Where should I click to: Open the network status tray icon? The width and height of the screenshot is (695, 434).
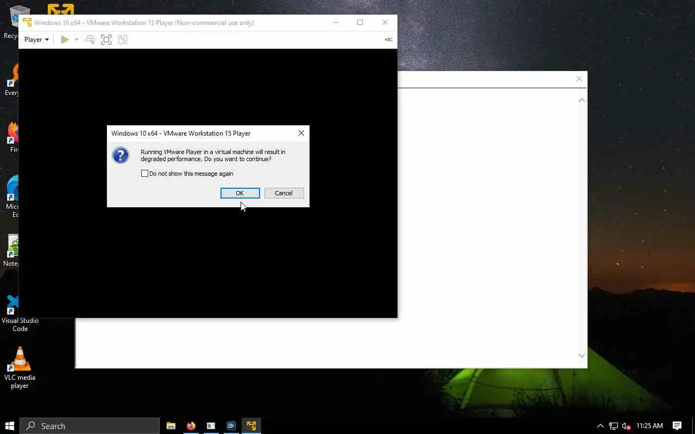pyautogui.click(x=614, y=426)
